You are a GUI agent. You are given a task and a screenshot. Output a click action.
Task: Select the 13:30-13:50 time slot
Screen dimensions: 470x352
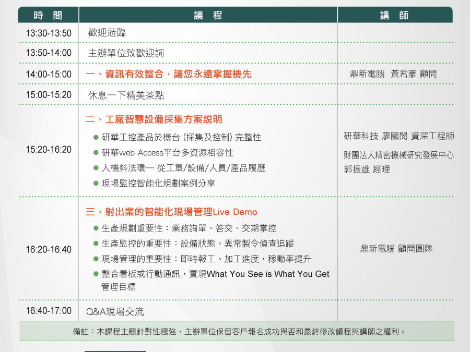click(x=49, y=33)
